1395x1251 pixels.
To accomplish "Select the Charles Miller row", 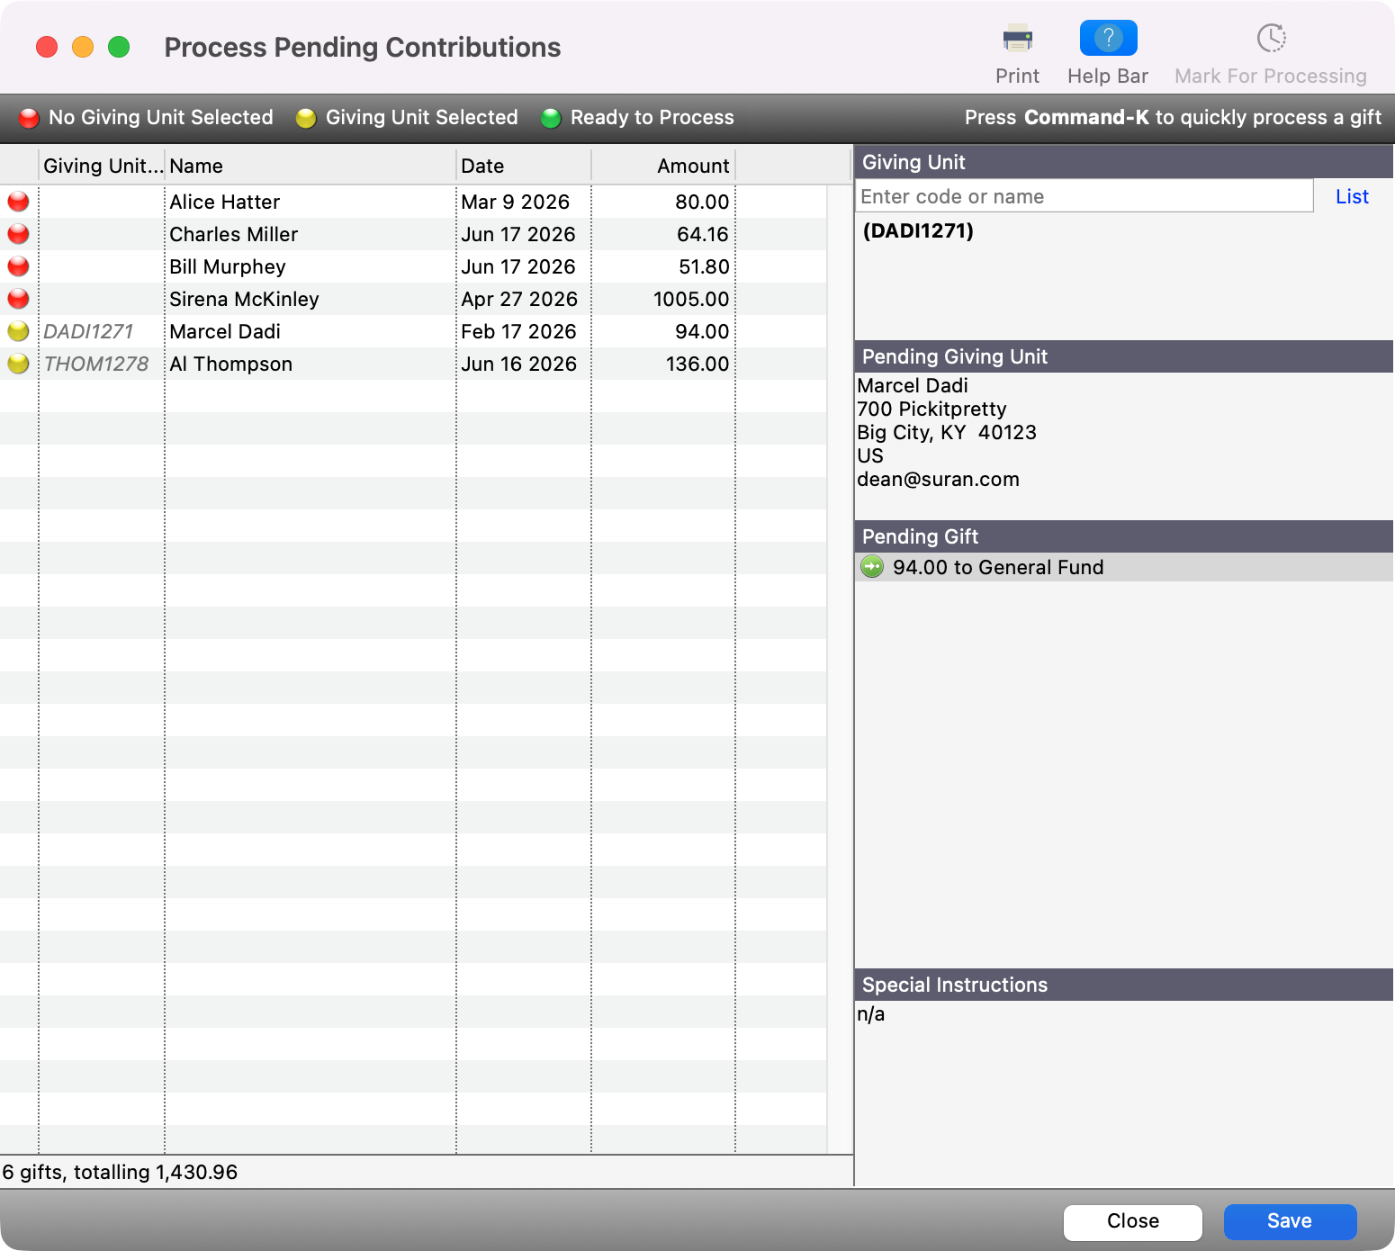I will (x=413, y=234).
